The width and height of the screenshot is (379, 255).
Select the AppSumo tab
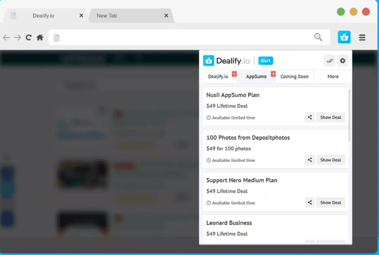pos(256,77)
